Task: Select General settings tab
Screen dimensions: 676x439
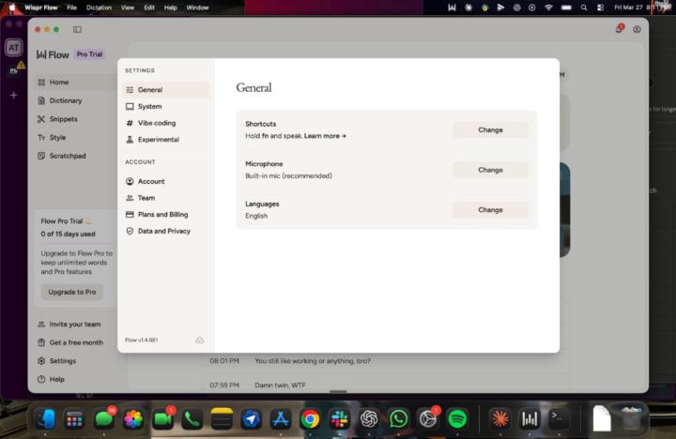Action: click(165, 90)
